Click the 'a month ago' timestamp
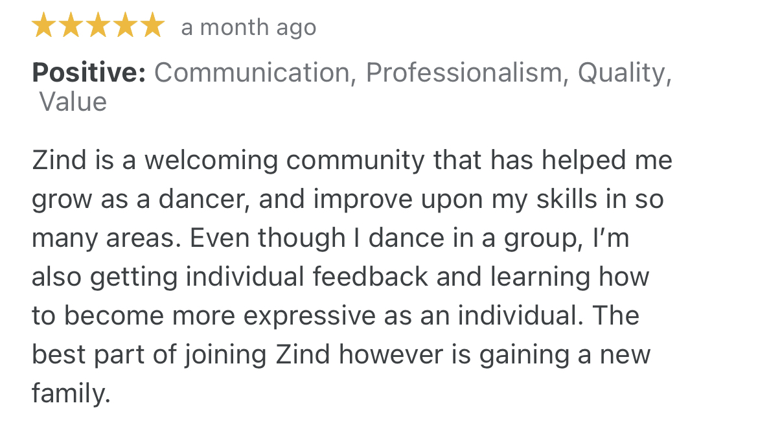758x425 pixels. (249, 28)
